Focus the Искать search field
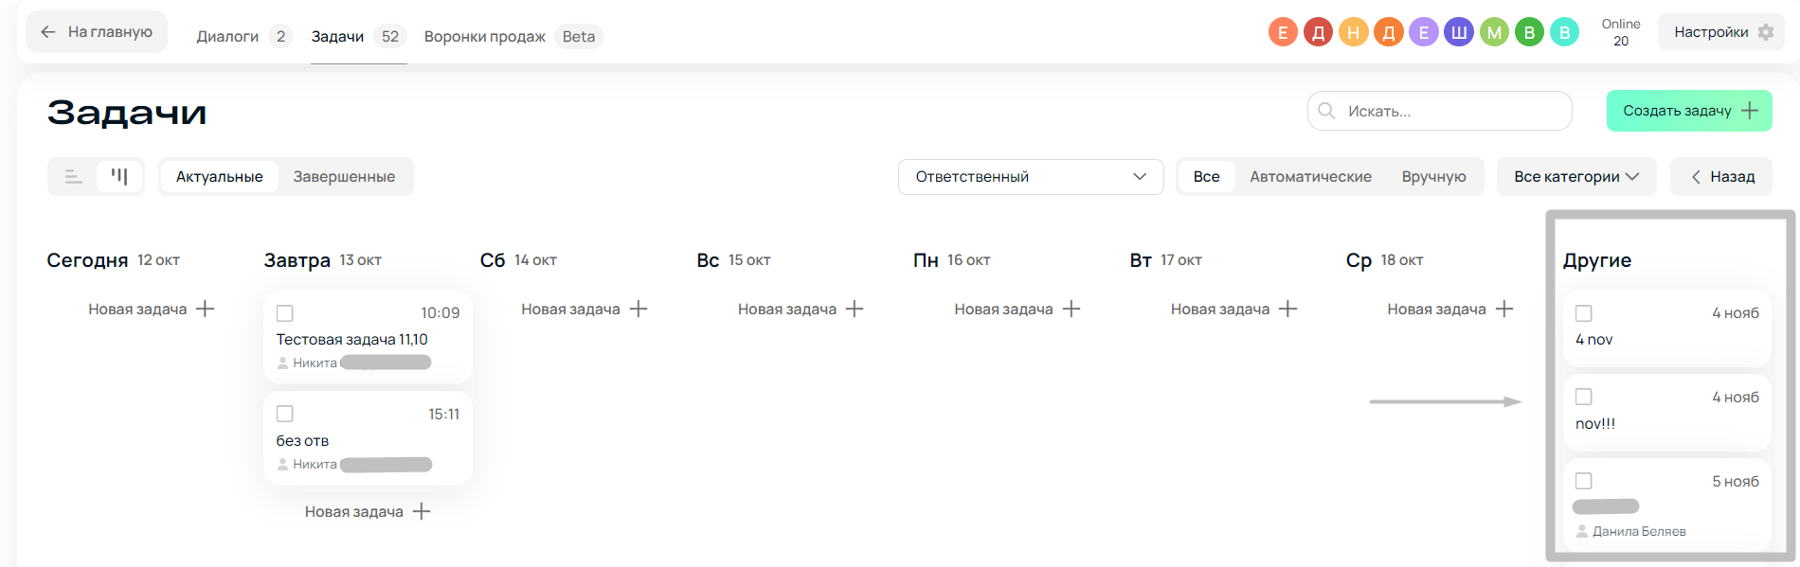This screenshot has width=1800, height=567. [x=1449, y=112]
